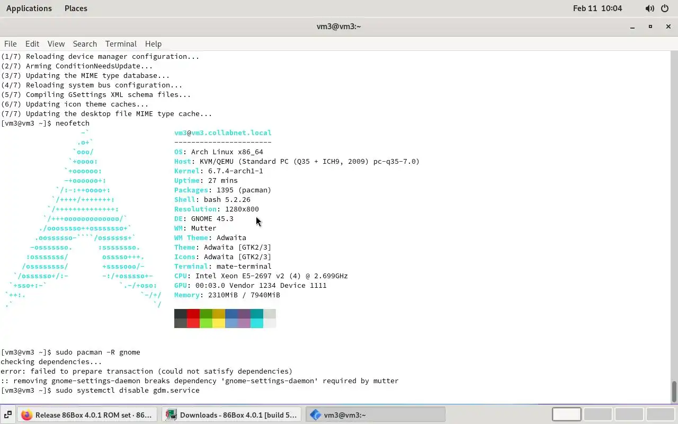
Task: Click the 'Terminal: mate-terminal' line
Action: [x=223, y=267]
